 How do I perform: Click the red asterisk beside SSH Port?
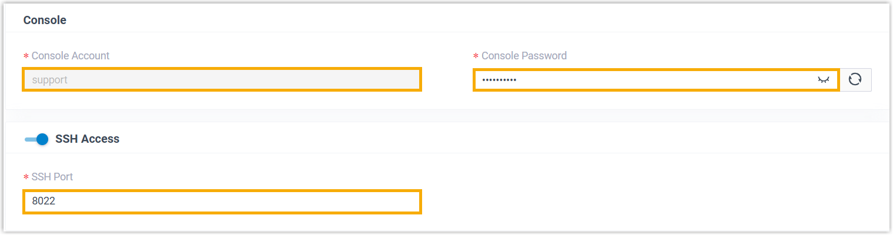(26, 177)
